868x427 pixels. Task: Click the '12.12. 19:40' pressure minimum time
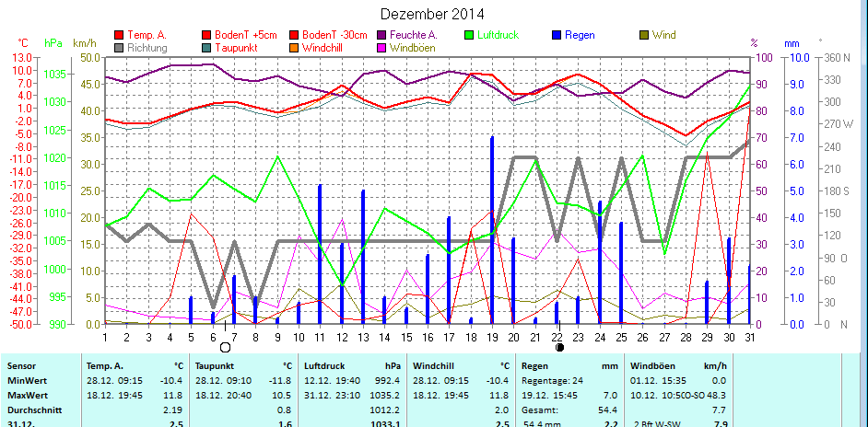(x=331, y=381)
